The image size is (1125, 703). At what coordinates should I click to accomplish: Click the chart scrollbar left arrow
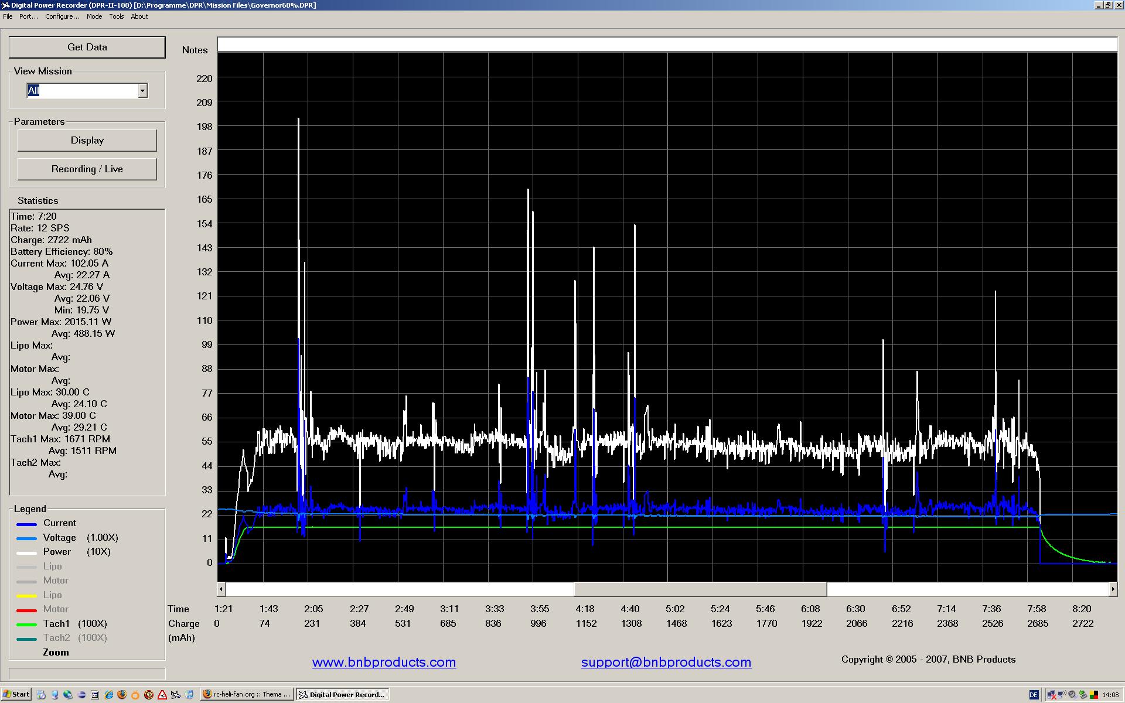click(221, 589)
